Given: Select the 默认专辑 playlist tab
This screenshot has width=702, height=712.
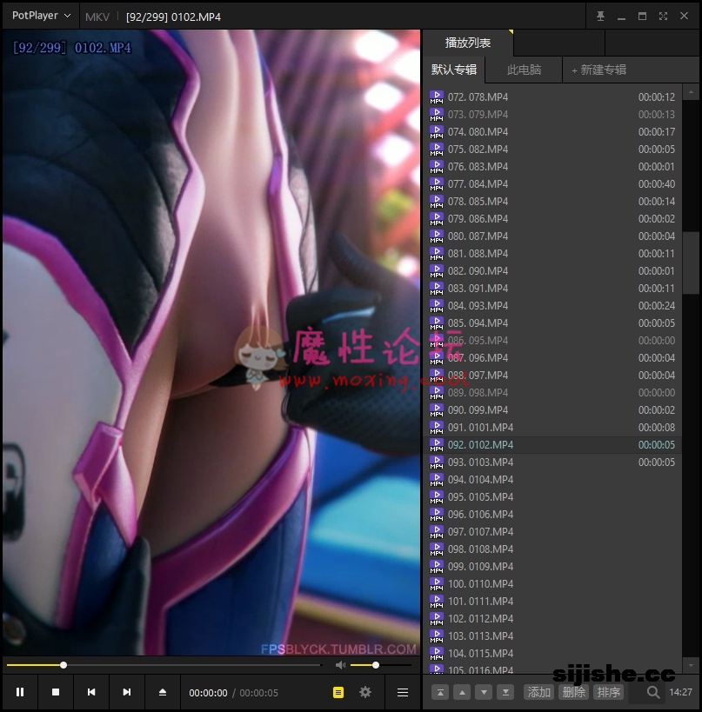Looking at the screenshot, I should tap(454, 70).
